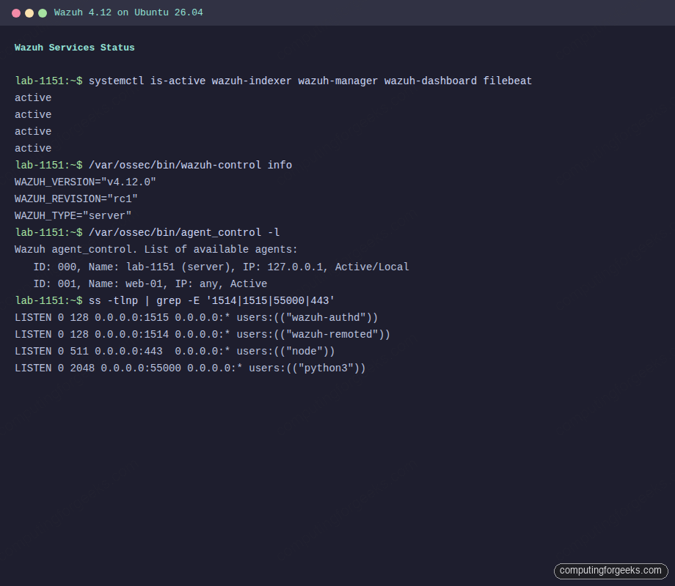Open the computingforgeeks.com badge link

pyautogui.click(x=612, y=571)
